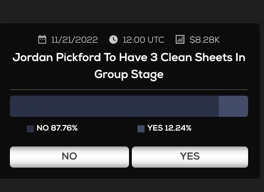The width and height of the screenshot is (264, 192).
Task: Choose the NO button
Action: pos(69,157)
